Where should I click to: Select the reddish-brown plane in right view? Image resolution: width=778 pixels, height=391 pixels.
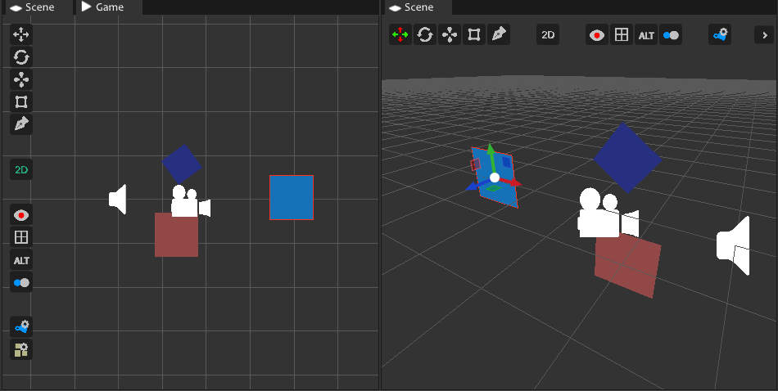pos(628,266)
